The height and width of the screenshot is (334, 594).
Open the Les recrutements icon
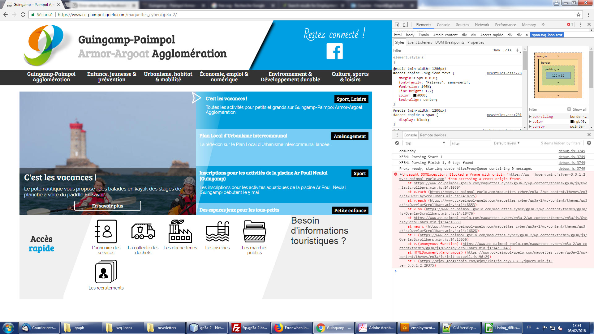(x=106, y=272)
